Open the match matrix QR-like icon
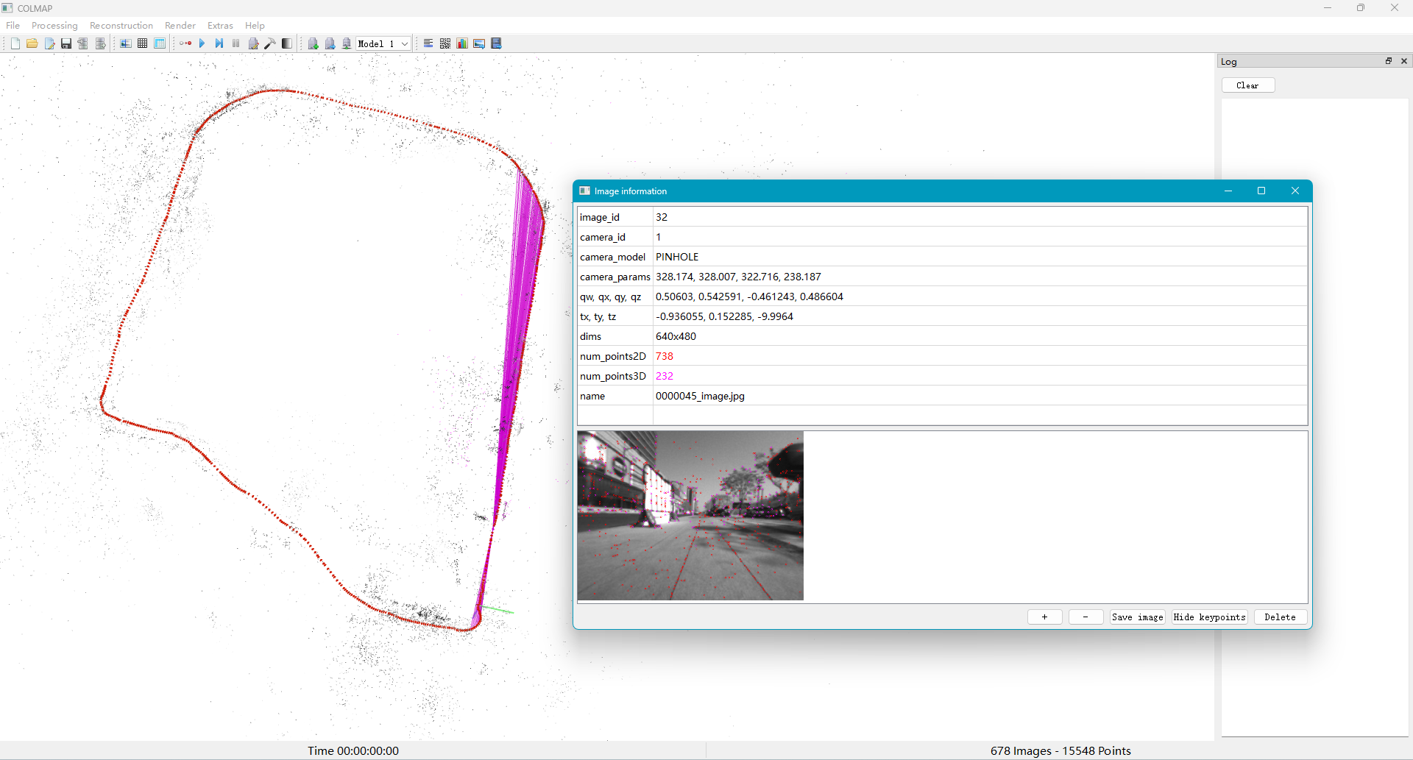 coord(445,43)
